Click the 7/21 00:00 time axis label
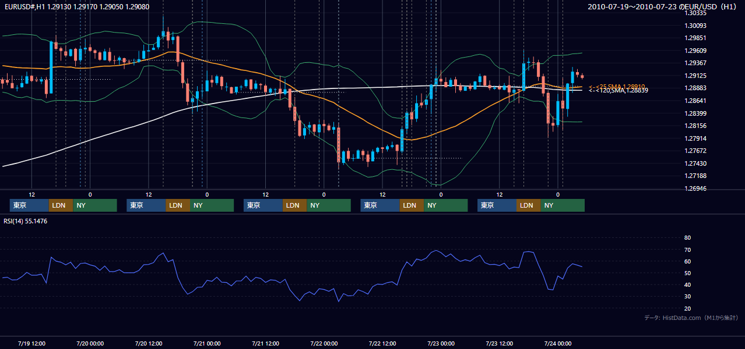Viewport: 745px width, 349px height. (x=207, y=343)
